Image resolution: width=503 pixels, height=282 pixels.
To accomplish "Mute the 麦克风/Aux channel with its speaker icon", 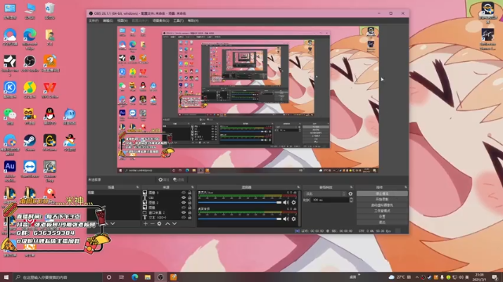I will pos(286,202).
